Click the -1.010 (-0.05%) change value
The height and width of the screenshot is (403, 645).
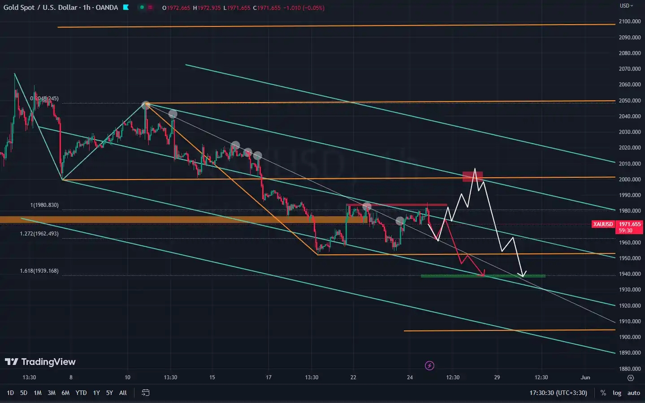coord(303,8)
